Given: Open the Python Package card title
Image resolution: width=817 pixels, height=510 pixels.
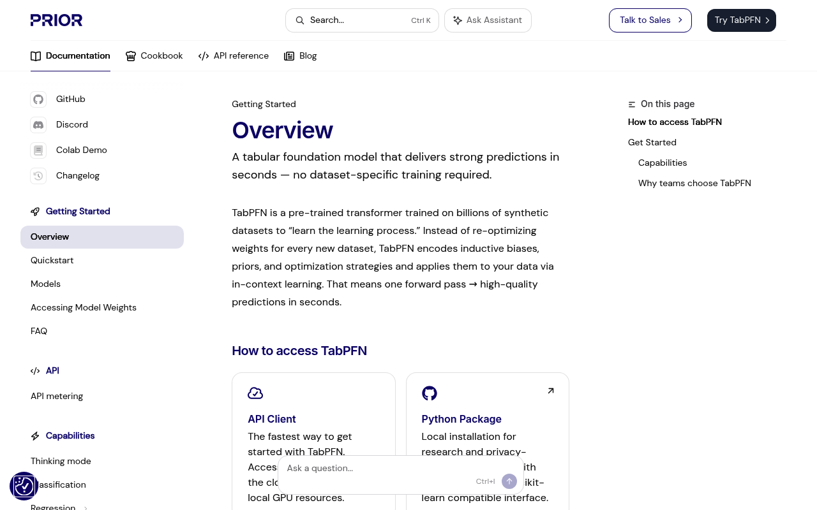Looking at the screenshot, I should (461, 419).
